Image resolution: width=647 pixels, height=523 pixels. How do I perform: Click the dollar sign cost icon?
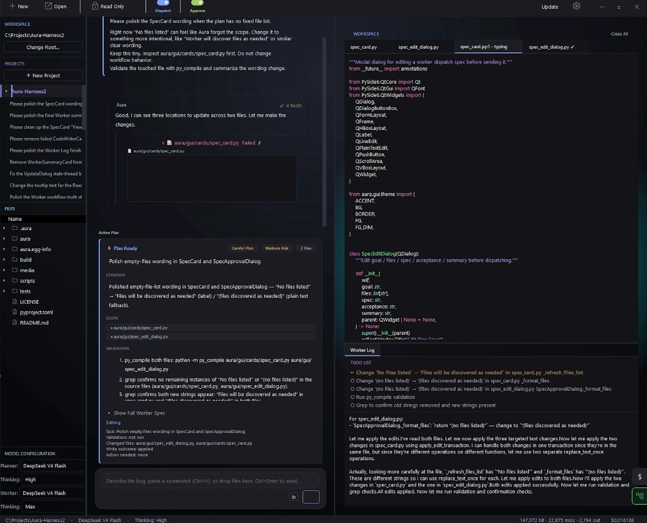point(640,476)
